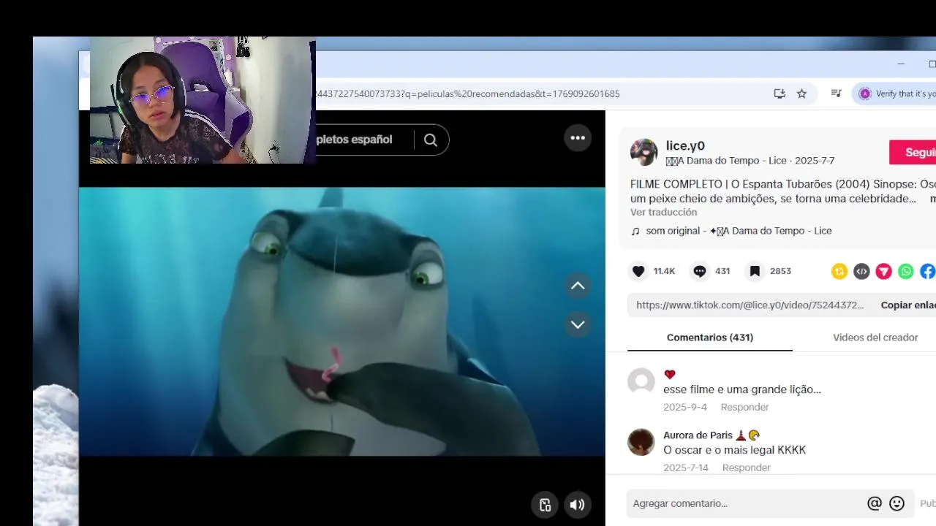The width and height of the screenshot is (936, 526).
Task: Click Aurora de Paris commenter name
Action: click(x=698, y=435)
